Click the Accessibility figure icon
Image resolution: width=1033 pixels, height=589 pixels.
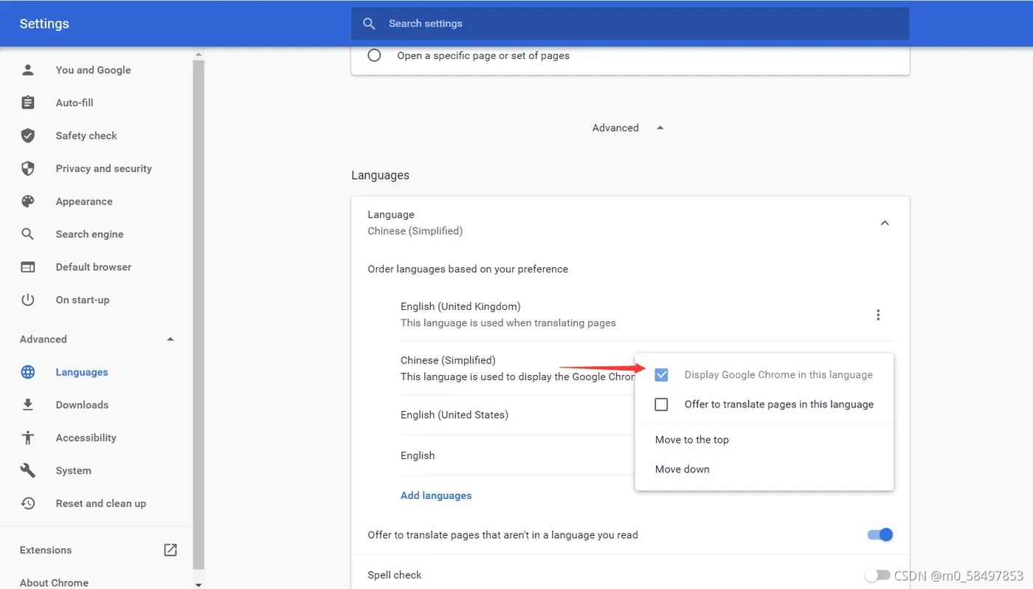pyautogui.click(x=28, y=438)
